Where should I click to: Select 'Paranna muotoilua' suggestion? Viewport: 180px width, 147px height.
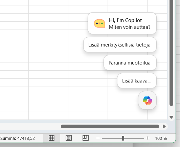(x=130, y=63)
